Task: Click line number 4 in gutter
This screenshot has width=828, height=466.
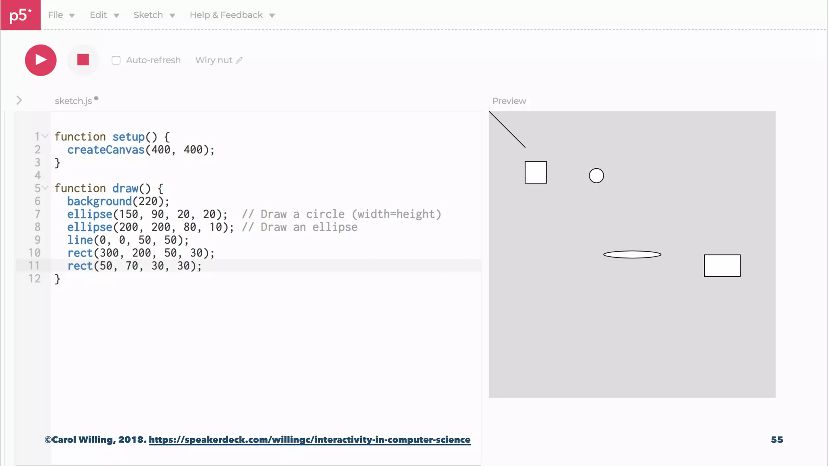Action: (x=38, y=175)
